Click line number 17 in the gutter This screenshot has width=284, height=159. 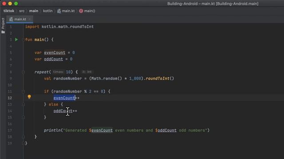[10, 130]
